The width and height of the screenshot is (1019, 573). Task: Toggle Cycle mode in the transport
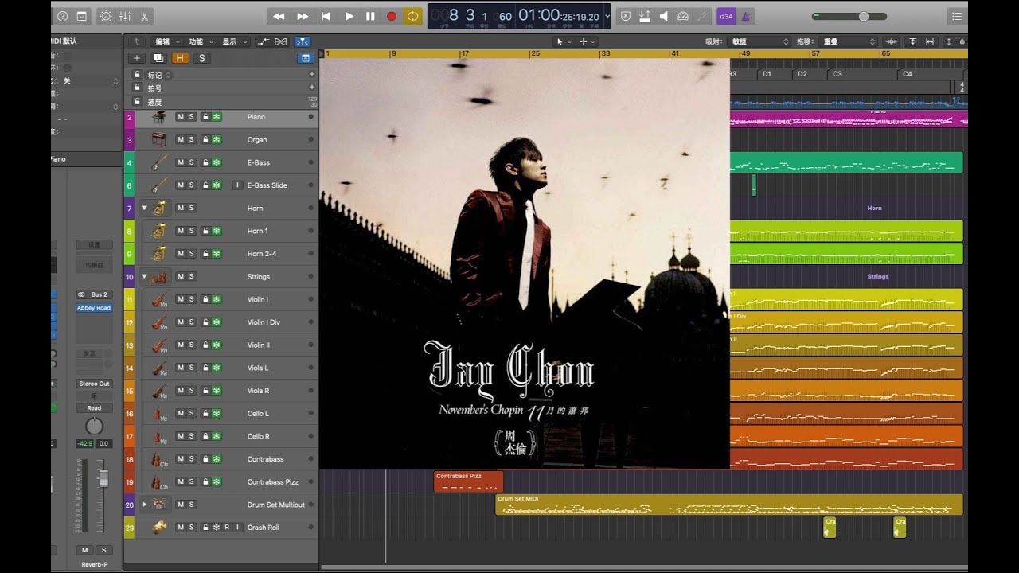[412, 16]
